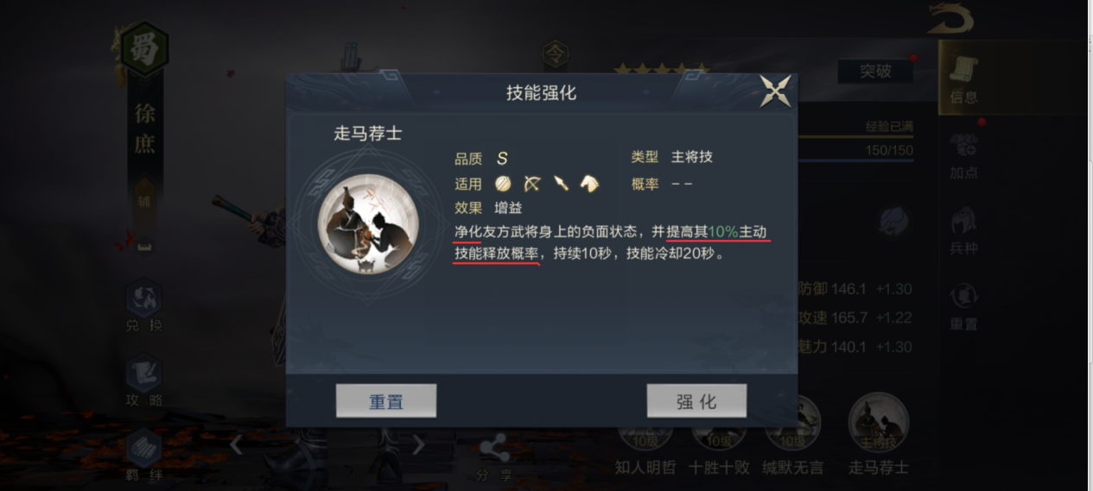Open the 攻略 guide icon on the left
This screenshot has height=491, width=1093.
point(143,381)
